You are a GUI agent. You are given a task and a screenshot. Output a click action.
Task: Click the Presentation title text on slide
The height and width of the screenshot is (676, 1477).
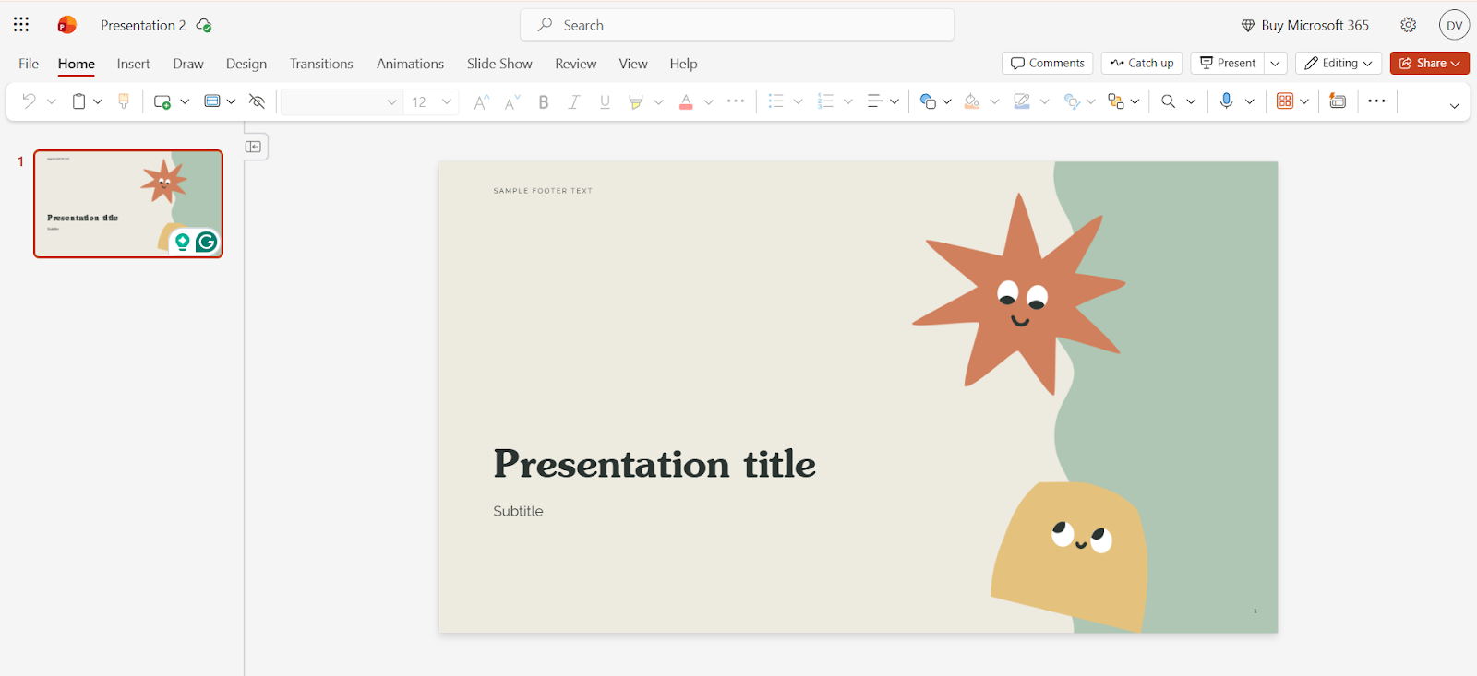click(x=654, y=464)
